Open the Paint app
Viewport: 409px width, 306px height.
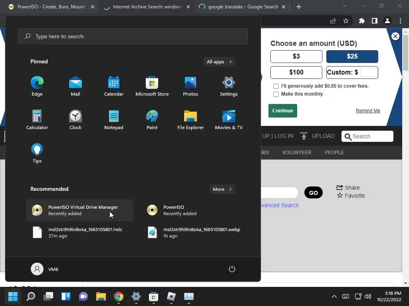(x=152, y=120)
